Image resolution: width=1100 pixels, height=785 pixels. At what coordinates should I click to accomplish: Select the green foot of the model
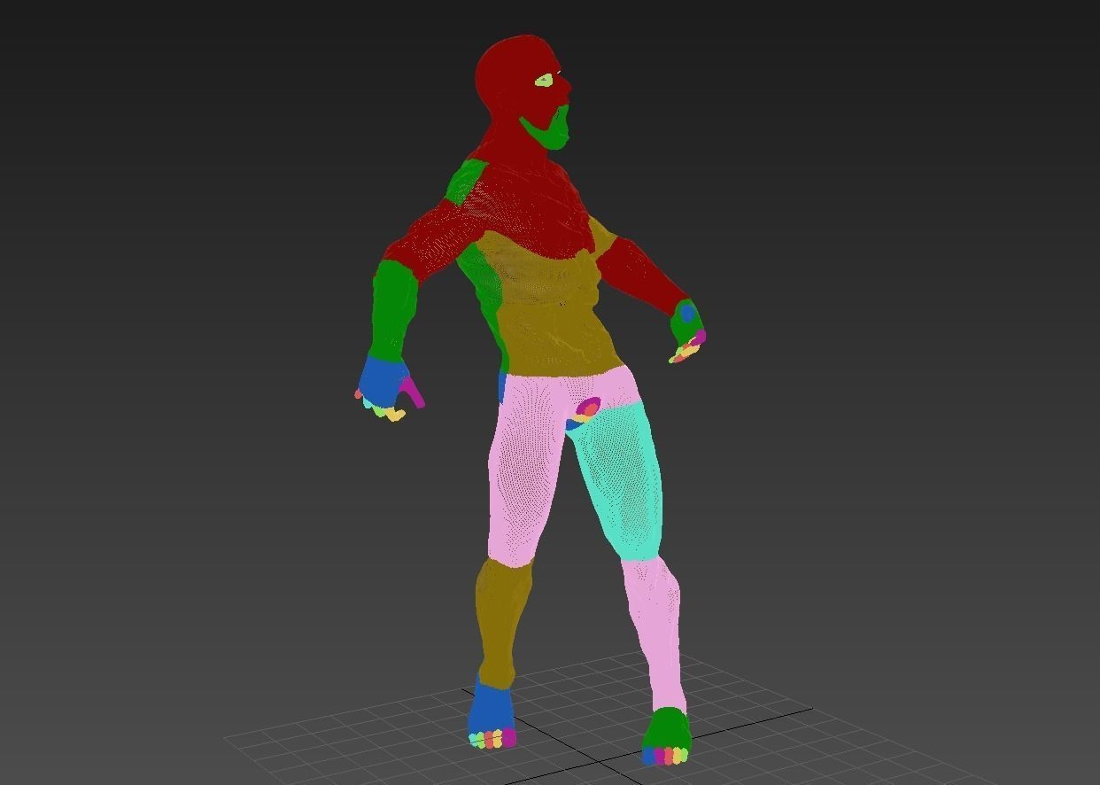[666, 731]
